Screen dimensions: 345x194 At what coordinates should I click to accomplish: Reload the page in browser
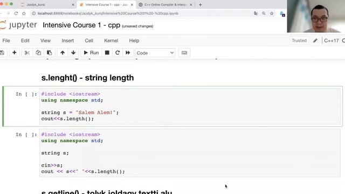click(16, 13)
